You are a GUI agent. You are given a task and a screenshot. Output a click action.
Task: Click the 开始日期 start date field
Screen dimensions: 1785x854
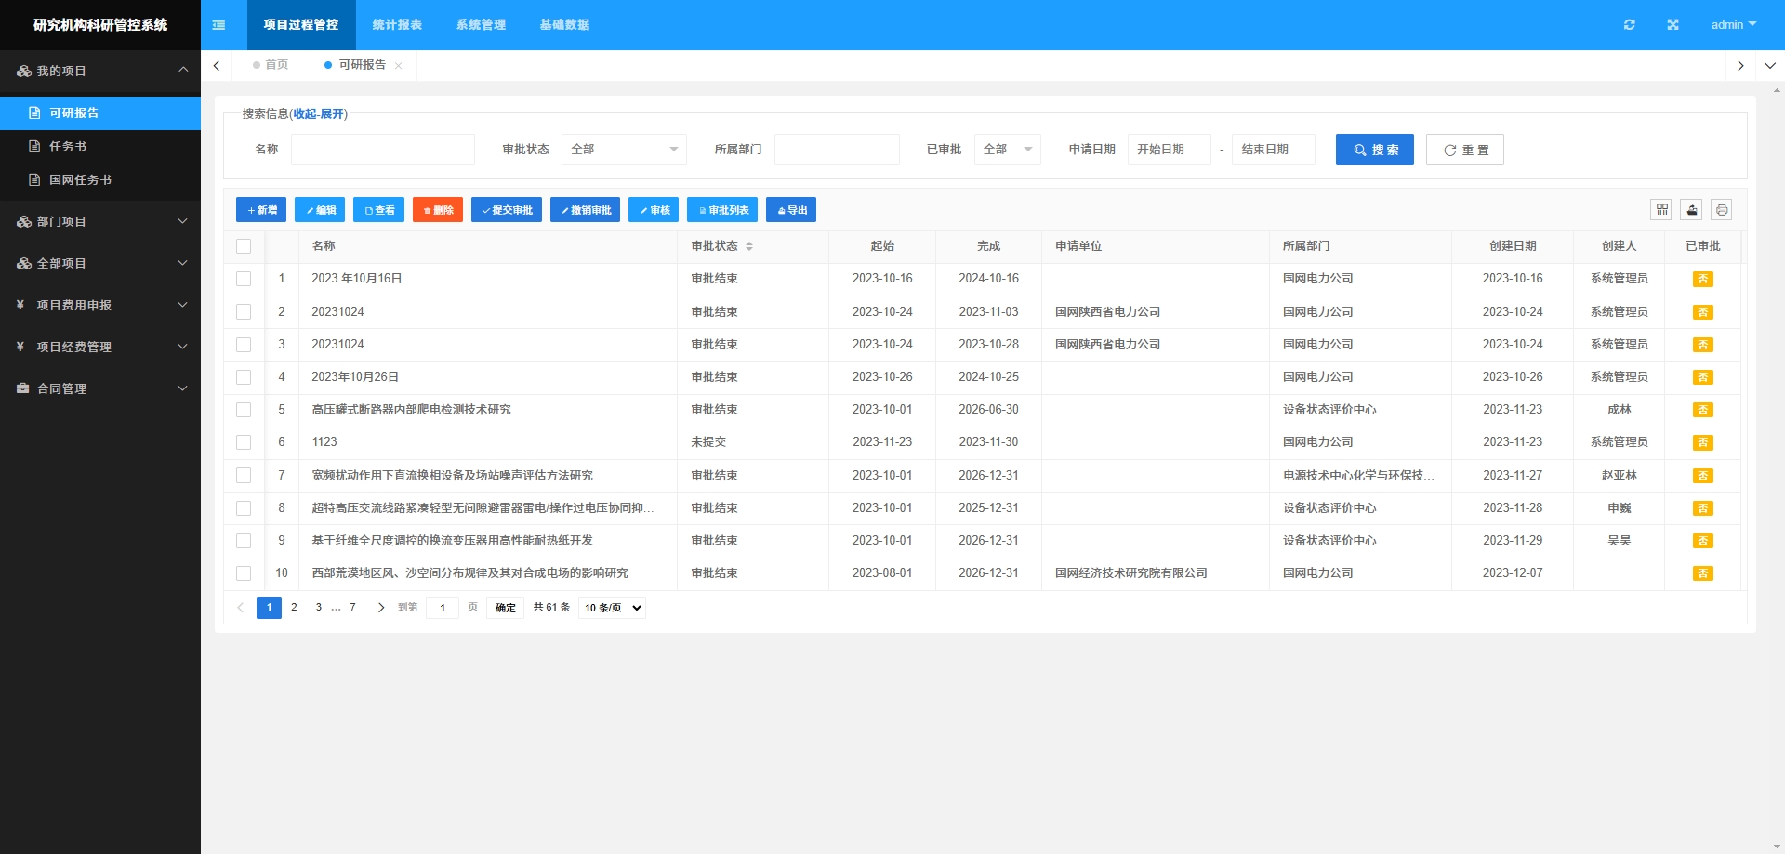click(x=1169, y=150)
